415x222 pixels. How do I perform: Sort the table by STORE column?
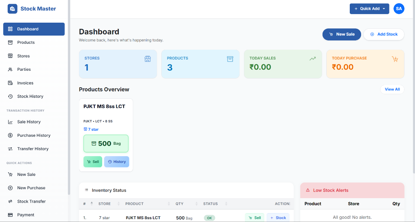click(x=109, y=204)
